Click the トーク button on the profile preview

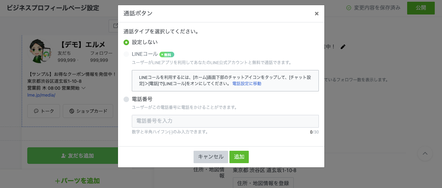[x=44, y=111]
